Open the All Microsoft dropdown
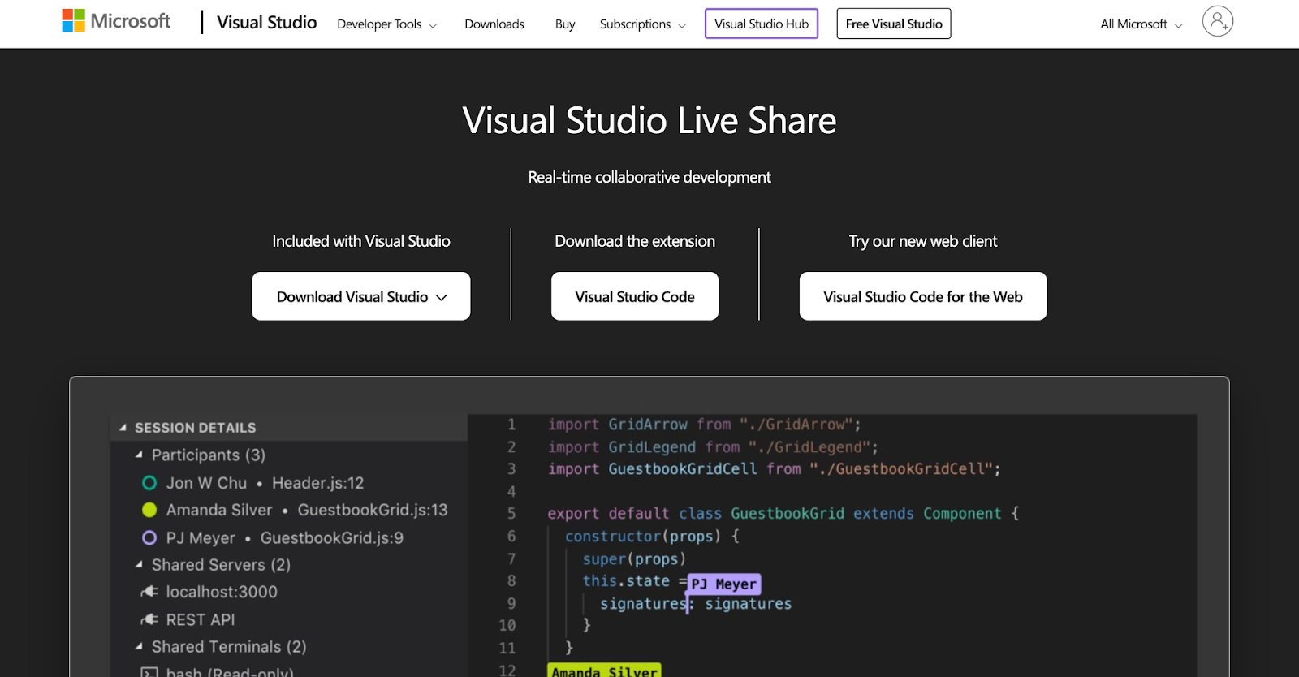This screenshot has width=1299, height=677. [1141, 24]
